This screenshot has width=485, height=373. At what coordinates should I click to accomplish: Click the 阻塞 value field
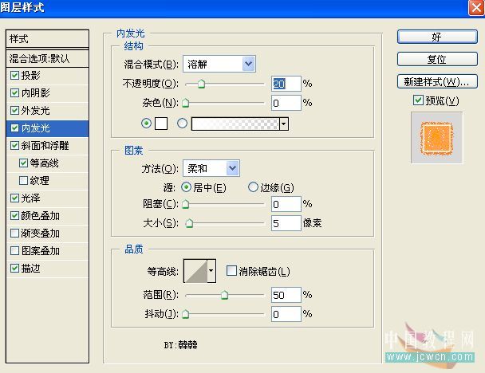[x=286, y=204]
